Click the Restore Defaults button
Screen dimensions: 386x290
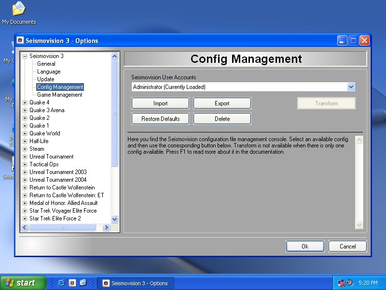[160, 119]
